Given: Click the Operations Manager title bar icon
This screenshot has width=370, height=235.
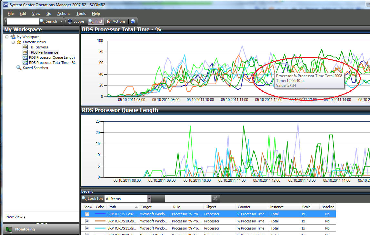Looking at the screenshot, I should pos(5,5).
